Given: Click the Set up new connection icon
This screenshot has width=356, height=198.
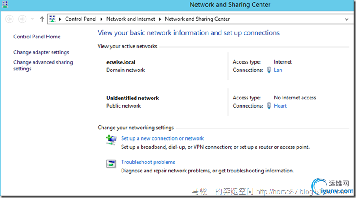Looking at the screenshot, I should click(112, 139).
